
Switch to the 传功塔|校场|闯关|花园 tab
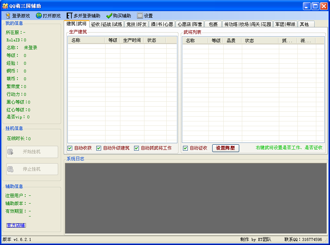point(247,24)
